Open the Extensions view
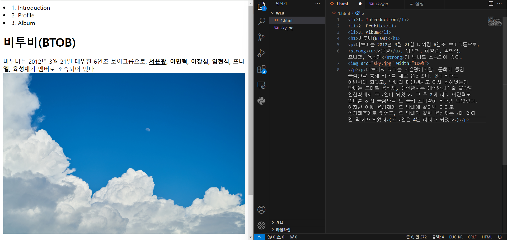The image size is (507, 240). tap(261, 70)
